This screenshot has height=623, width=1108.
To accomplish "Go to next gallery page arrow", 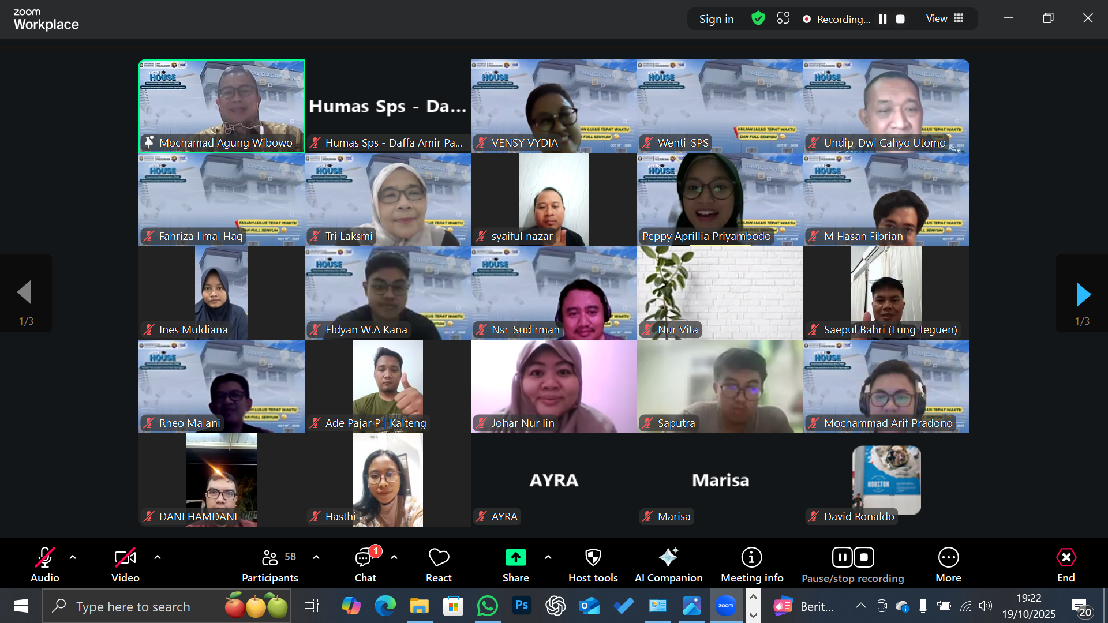I will coord(1083,294).
